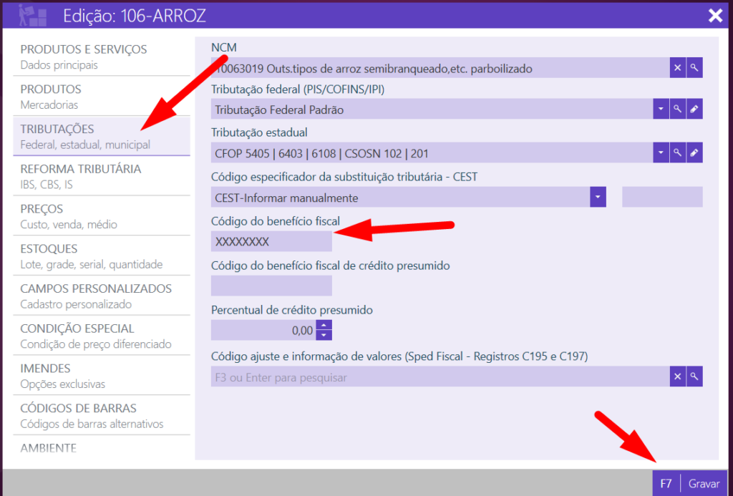Clear the Código ajuste field X icon
This screenshot has width=733, height=496.
point(677,376)
